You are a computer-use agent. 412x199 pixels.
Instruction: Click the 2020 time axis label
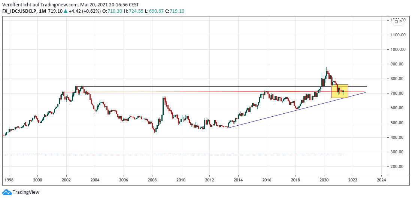coord(324,180)
